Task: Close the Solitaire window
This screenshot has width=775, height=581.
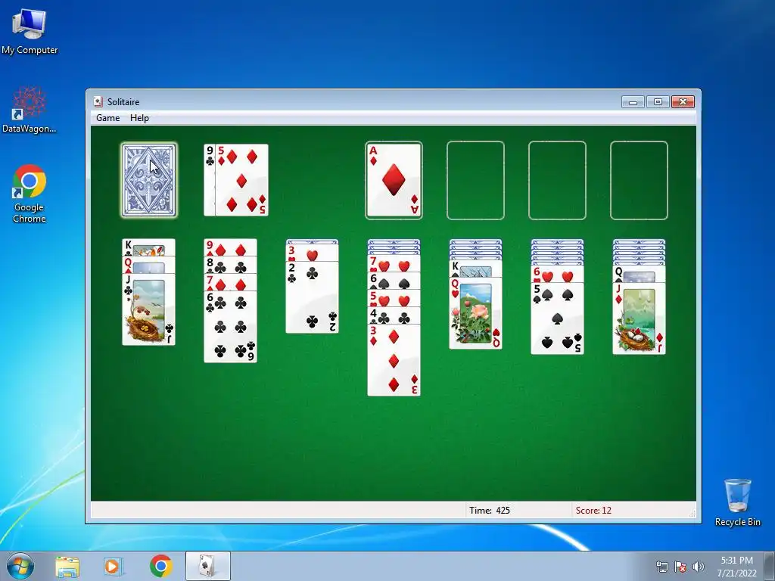Action: [683, 102]
